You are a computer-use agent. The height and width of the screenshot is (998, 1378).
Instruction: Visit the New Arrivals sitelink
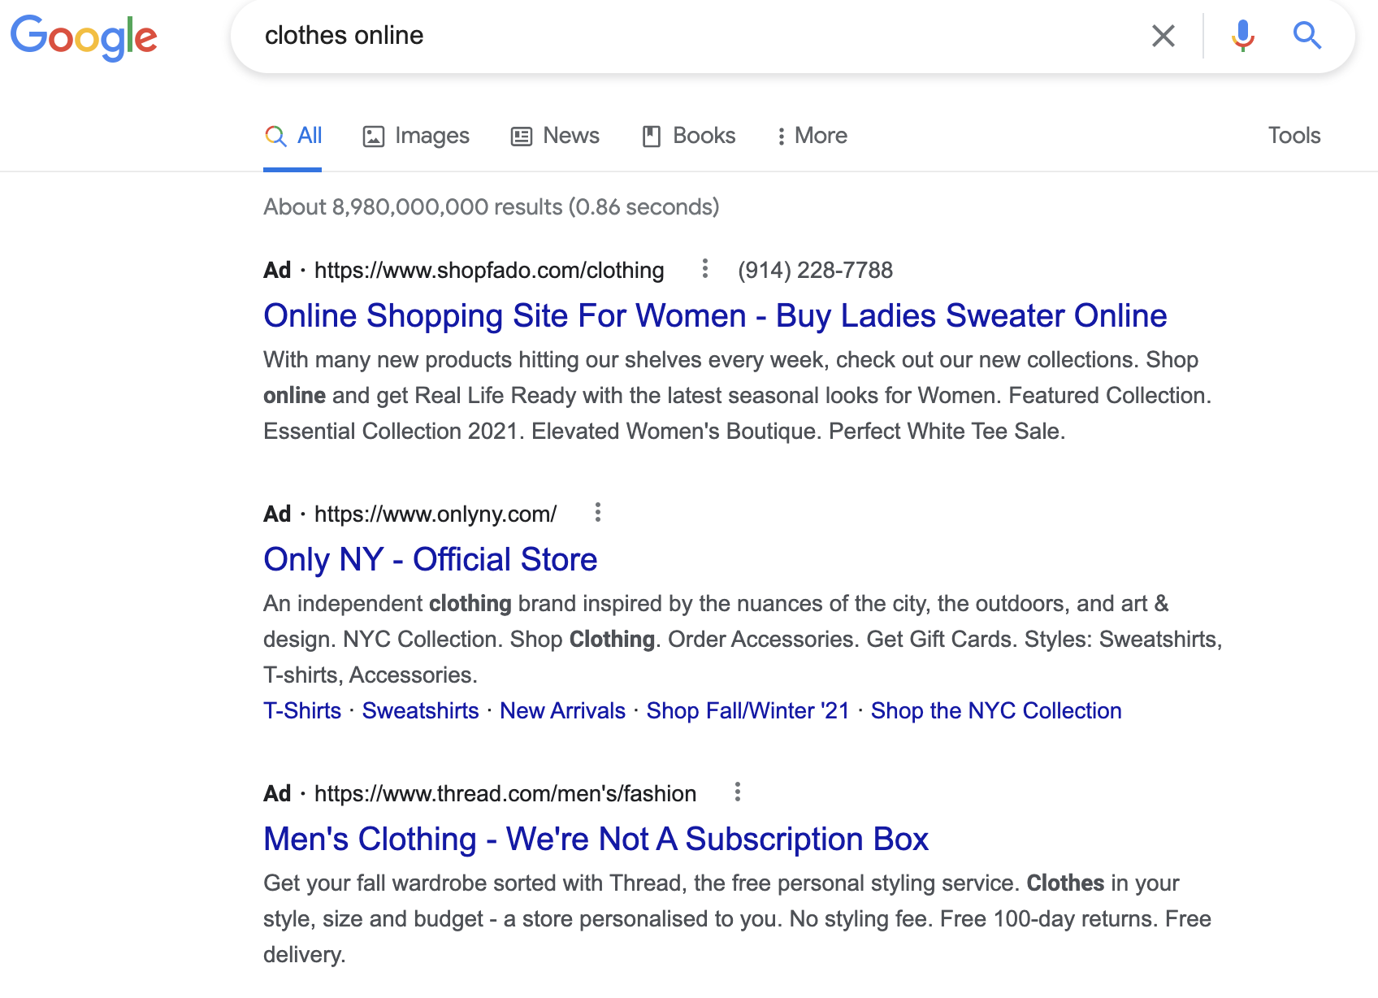coord(562,710)
